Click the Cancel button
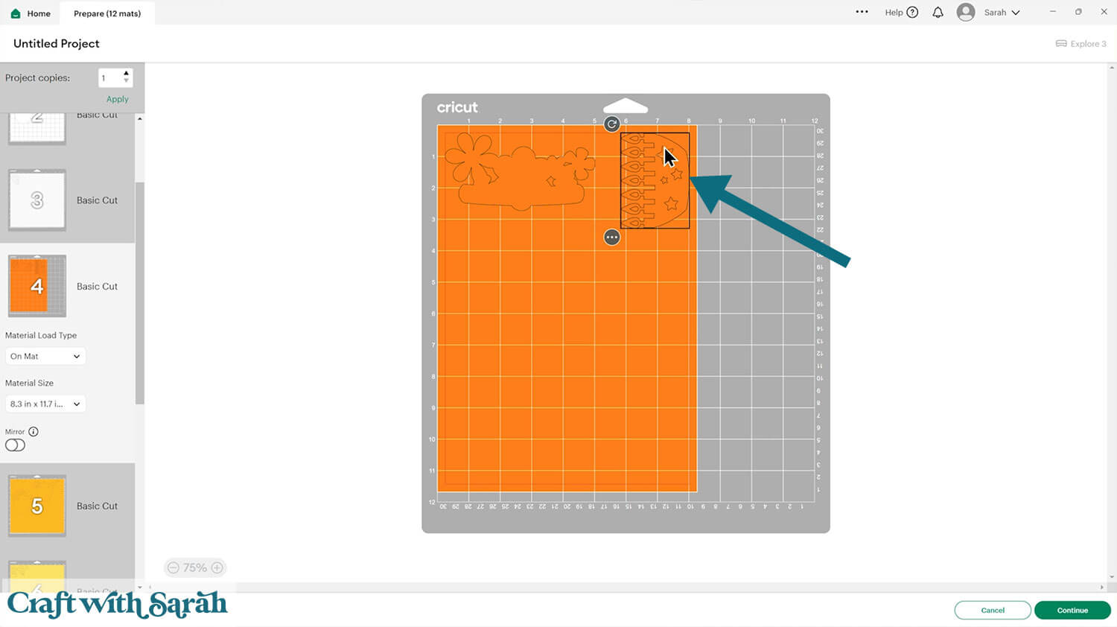Screen dimensions: 1117x627 pos(993,611)
